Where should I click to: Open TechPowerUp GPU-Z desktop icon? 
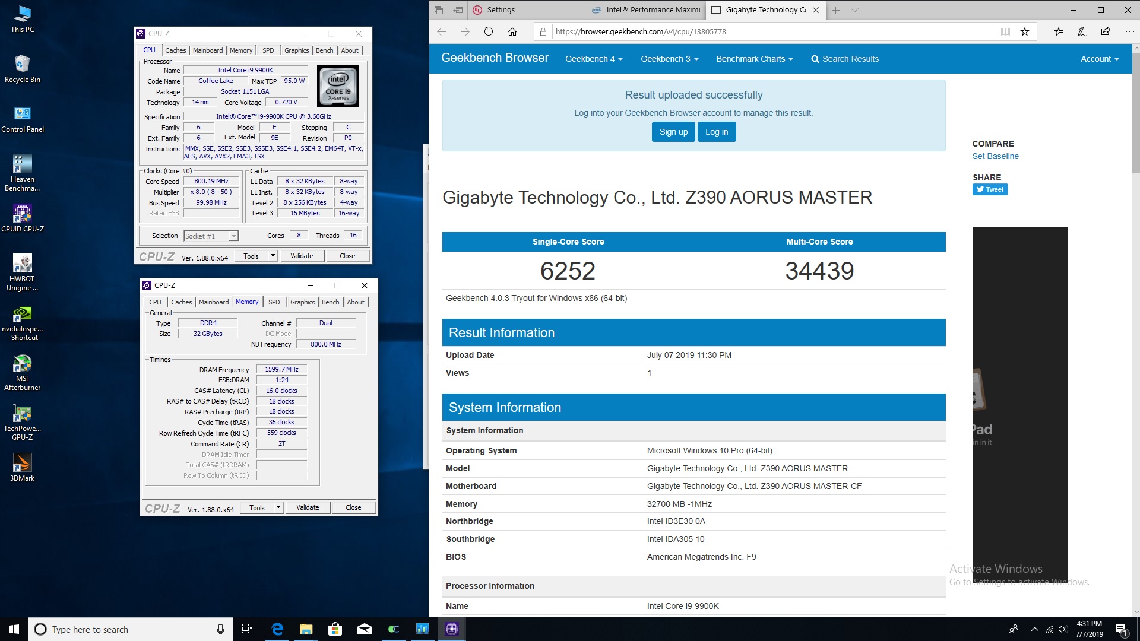(23, 423)
